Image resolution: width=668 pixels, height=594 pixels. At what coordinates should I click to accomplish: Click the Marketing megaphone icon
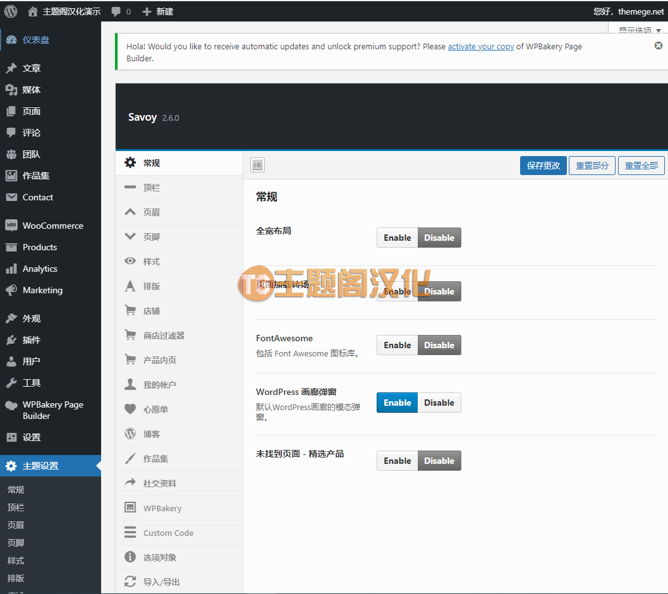[11, 290]
